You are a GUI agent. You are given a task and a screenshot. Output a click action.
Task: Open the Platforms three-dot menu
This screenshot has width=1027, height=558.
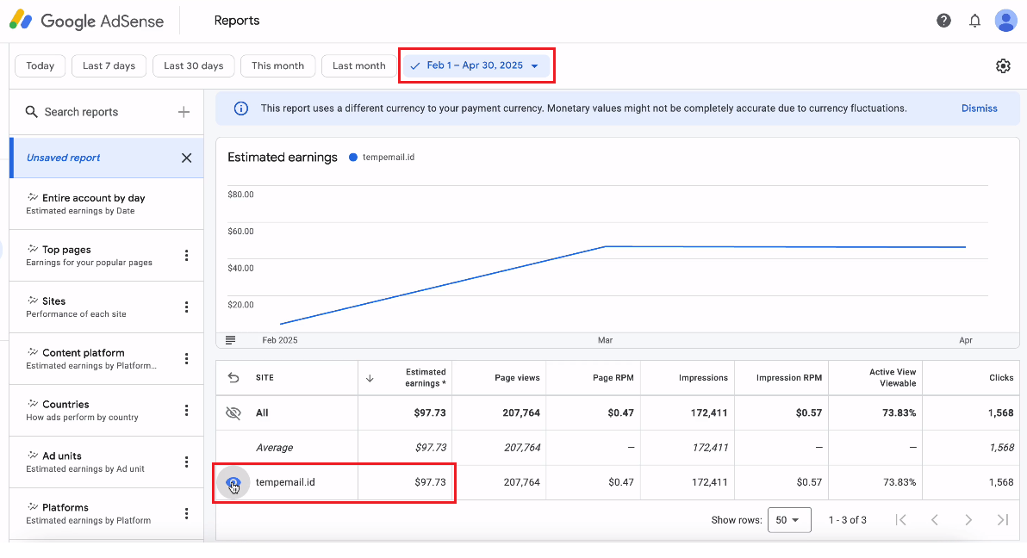tap(187, 513)
